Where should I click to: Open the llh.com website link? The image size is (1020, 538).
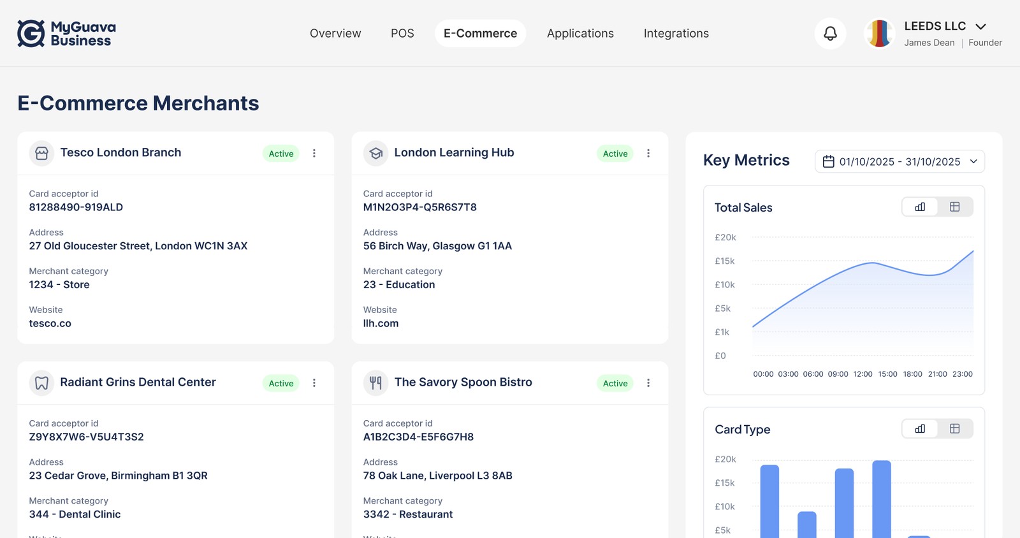[381, 323]
